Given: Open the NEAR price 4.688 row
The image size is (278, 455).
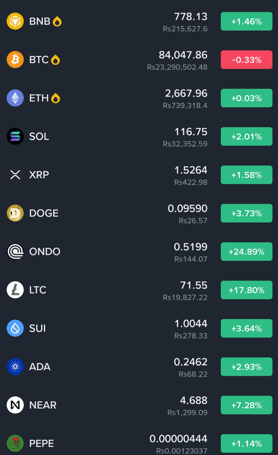Looking at the screenshot, I should pyautogui.click(x=139, y=405).
